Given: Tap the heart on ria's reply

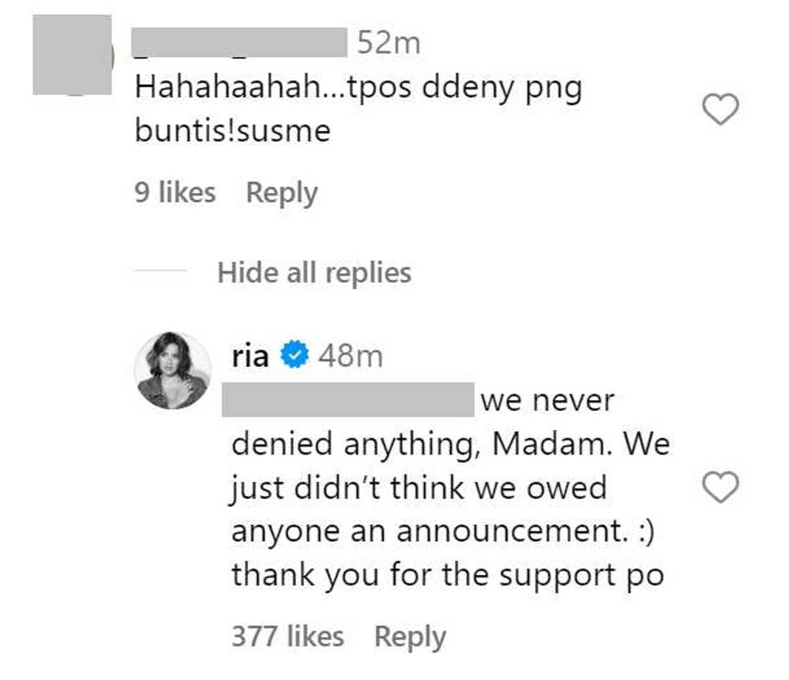Looking at the screenshot, I should point(721,487).
